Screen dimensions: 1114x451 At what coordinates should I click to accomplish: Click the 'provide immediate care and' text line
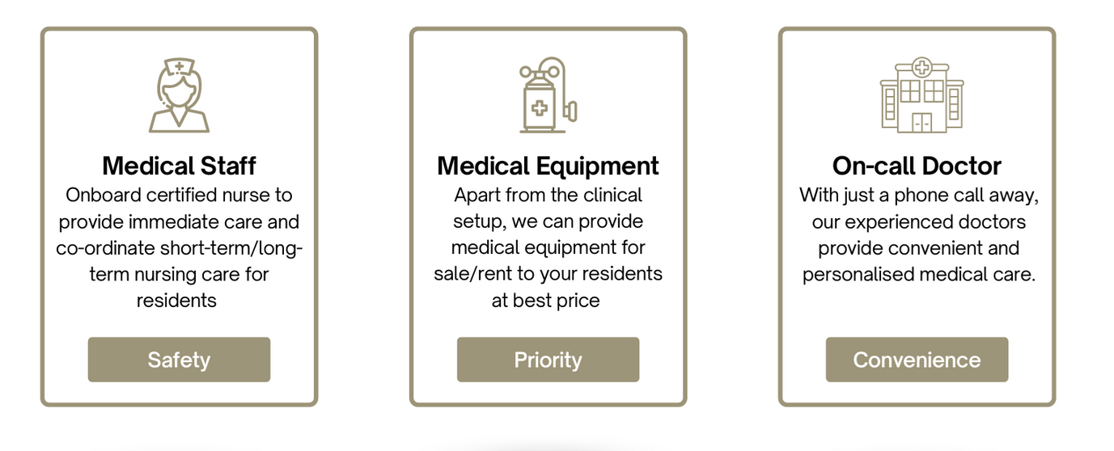pyautogui.click(x=179, y=221)
